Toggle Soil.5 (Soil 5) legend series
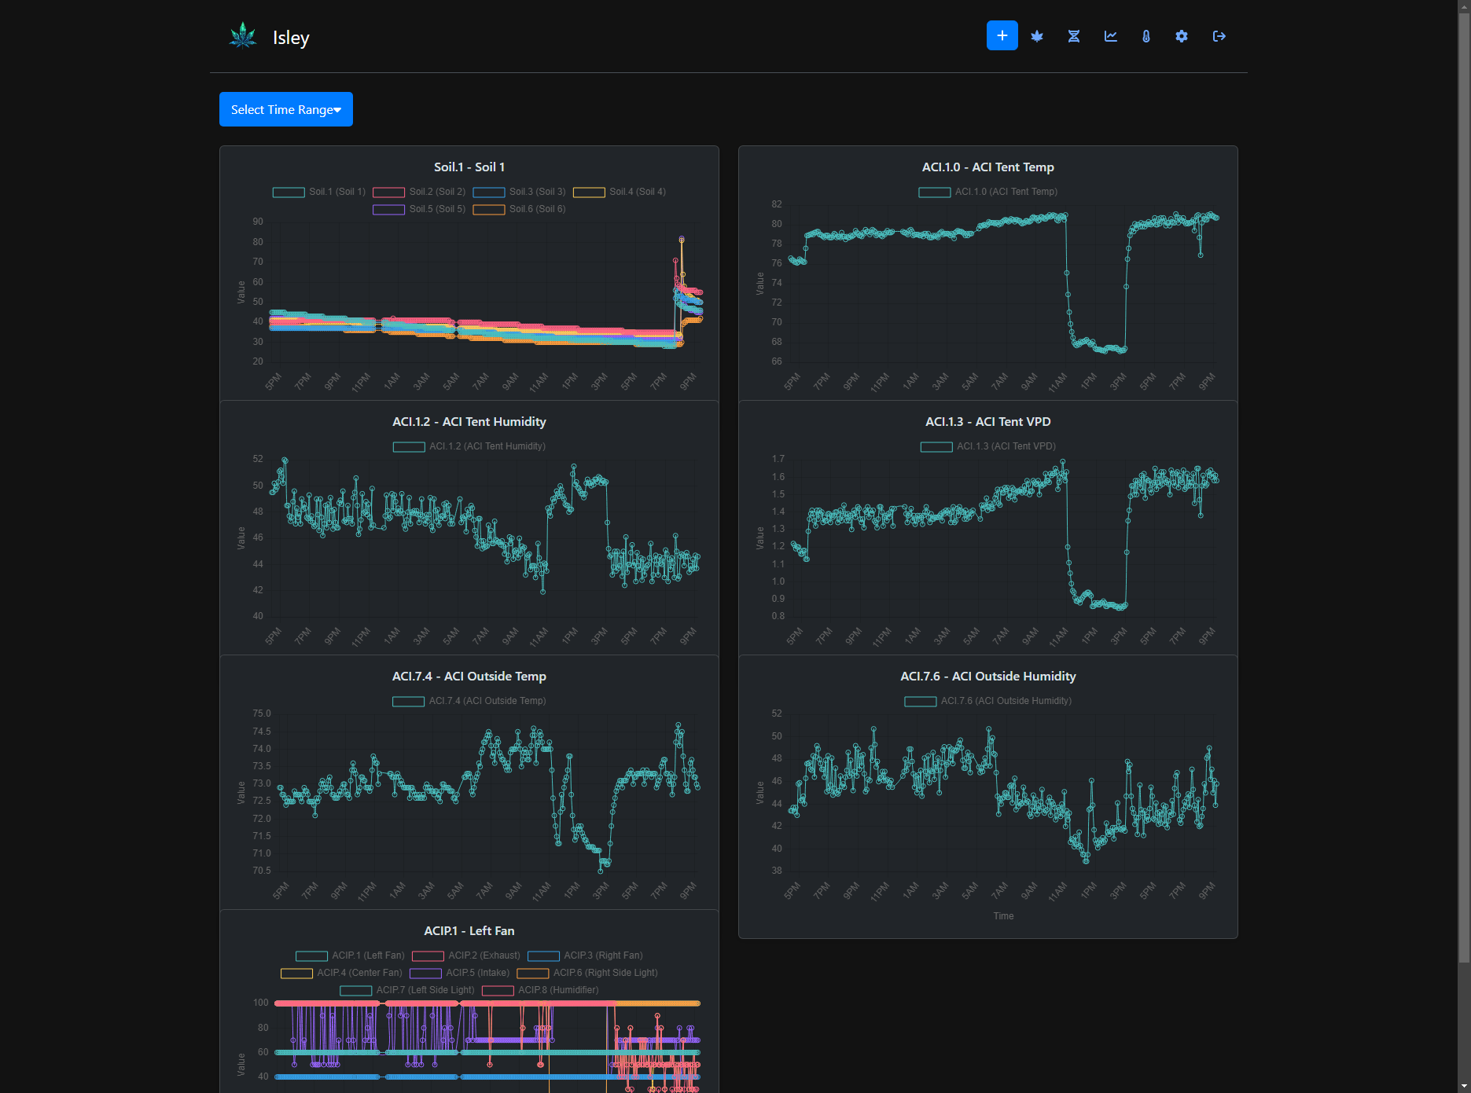The width and height of the screenshot is (1471, 1093). click(x=419, y=209)
